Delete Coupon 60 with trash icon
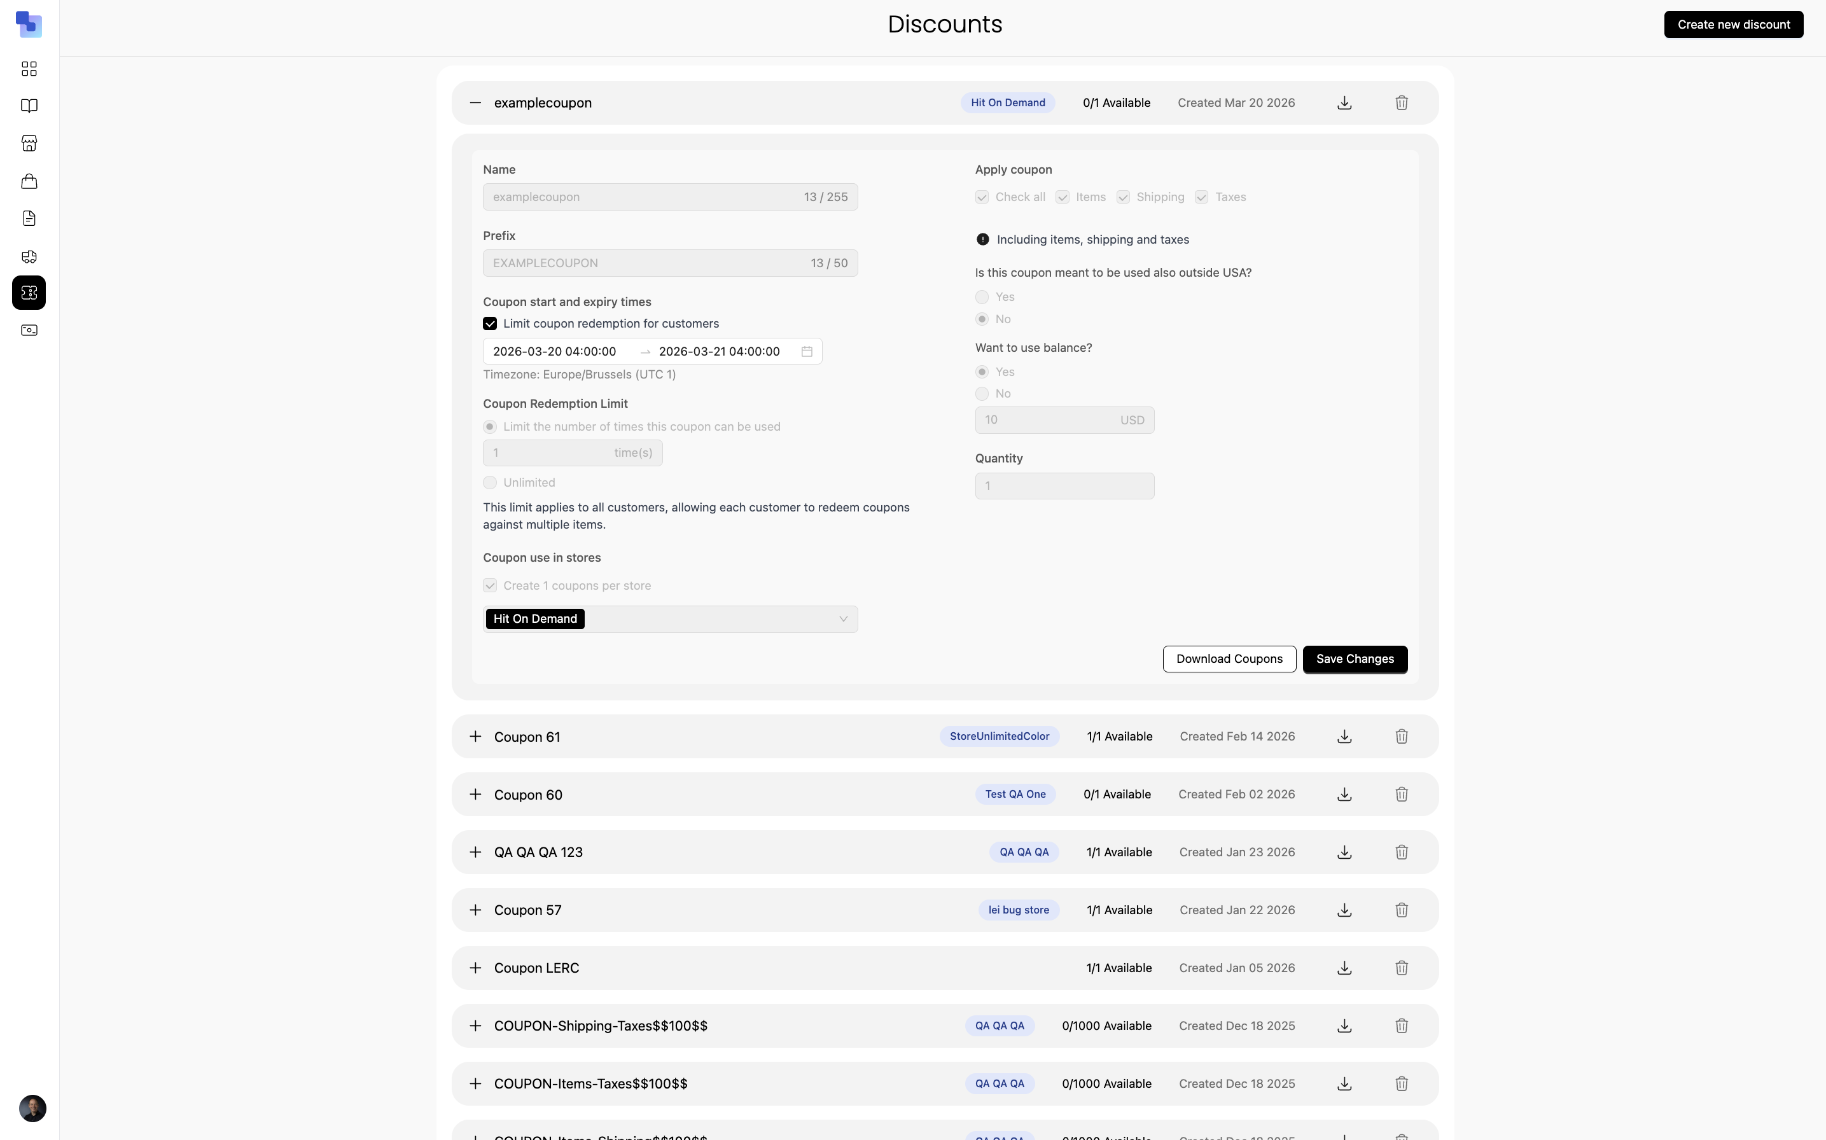This screenshot has height=1140, width=1826. pos(1401,794)
